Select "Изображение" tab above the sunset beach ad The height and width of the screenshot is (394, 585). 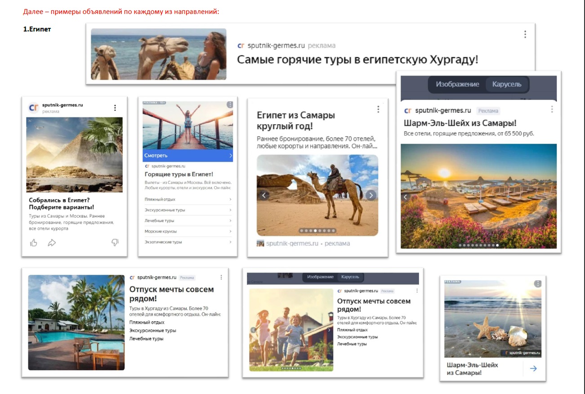[x=457, y=84]
